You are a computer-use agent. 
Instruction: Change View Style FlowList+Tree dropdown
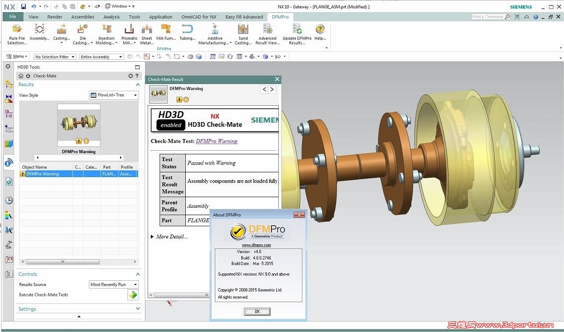(x=114, y=95)
